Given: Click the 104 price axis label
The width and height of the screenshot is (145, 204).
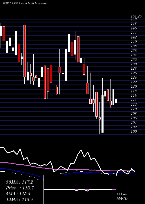Looking at the screenshot, I should click(134, 123).
